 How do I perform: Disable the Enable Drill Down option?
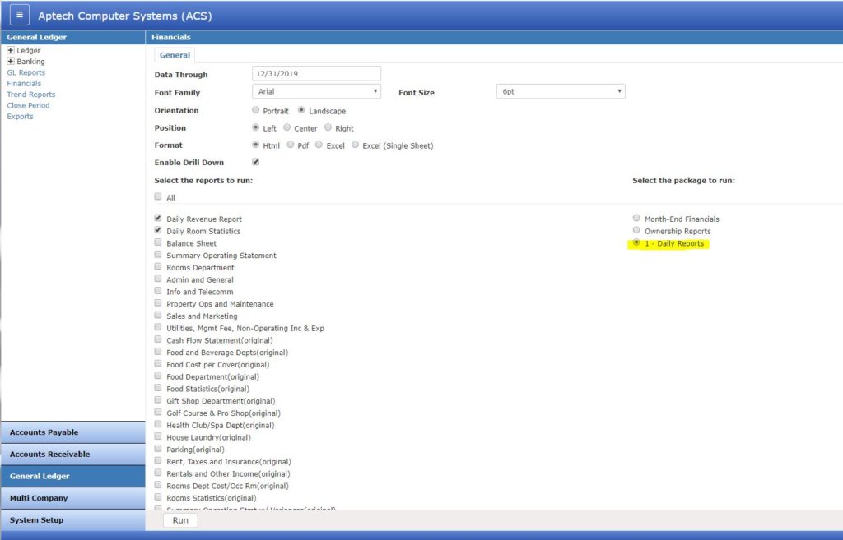(255, 162)
